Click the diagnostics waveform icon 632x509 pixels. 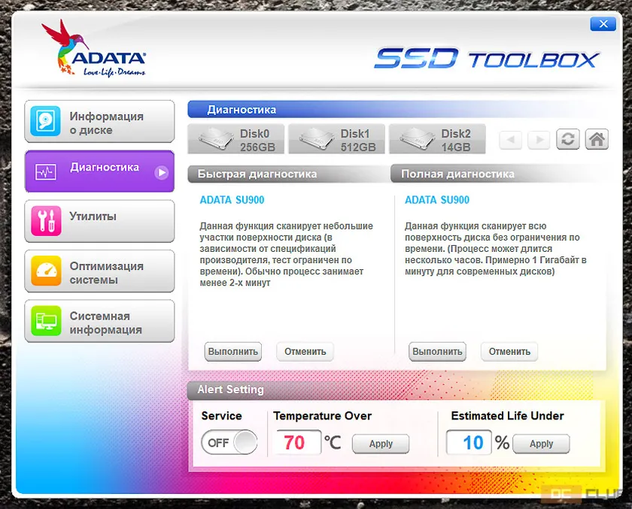point(46,172)
